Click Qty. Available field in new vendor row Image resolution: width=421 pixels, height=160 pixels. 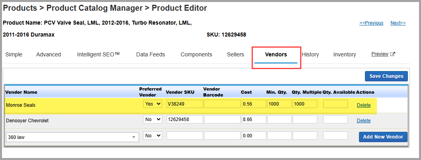click(336, 136)
